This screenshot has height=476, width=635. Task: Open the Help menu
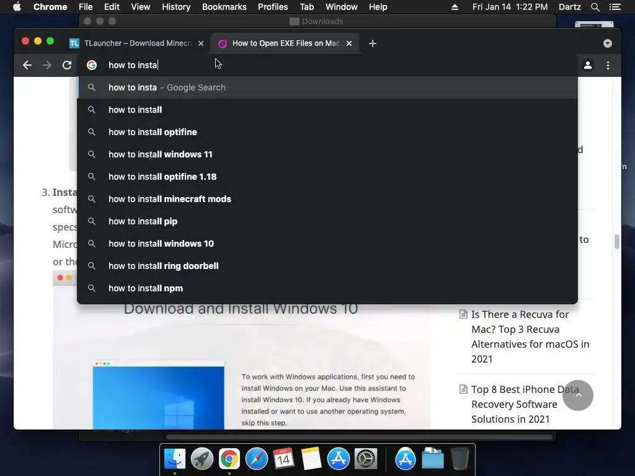378,7
